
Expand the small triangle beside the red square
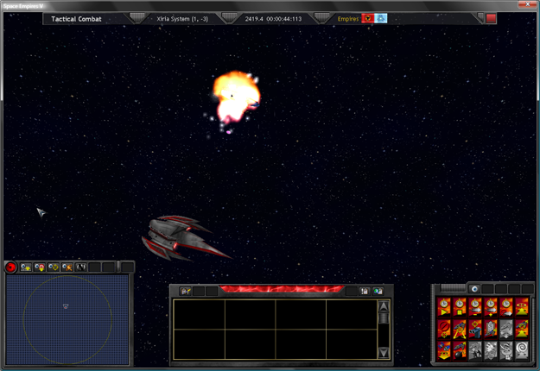(480, 17)
